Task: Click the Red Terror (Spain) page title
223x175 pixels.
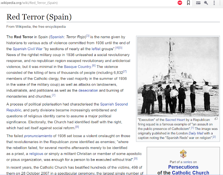Action: tap(39, 17)
